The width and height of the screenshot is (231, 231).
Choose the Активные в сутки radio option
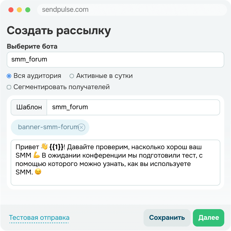tap(72, 76)
